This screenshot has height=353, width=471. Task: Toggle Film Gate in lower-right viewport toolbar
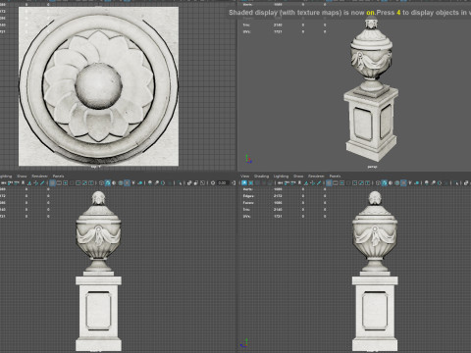(336, 183)
